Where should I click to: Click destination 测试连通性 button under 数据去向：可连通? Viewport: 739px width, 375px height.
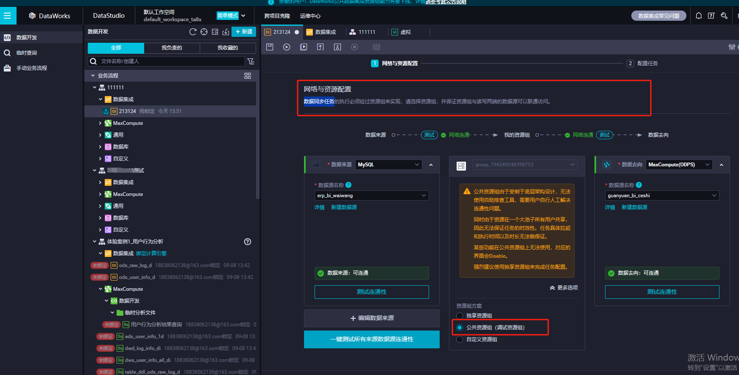[662, 292]
